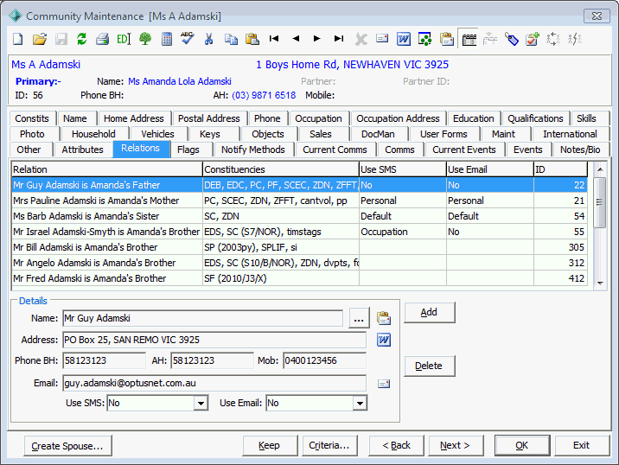The image size is (619, 465).
Task: Run the ABC spell check icon
Action: pos(188,38)
